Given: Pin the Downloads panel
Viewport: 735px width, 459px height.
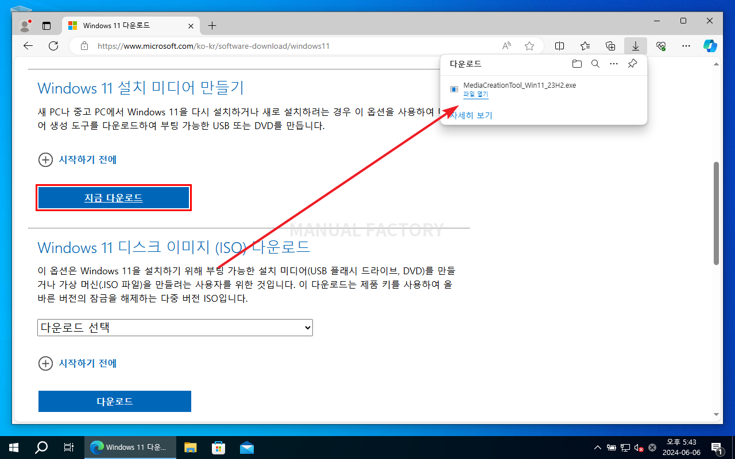Looking at the screenshot, I should point(632,64).
